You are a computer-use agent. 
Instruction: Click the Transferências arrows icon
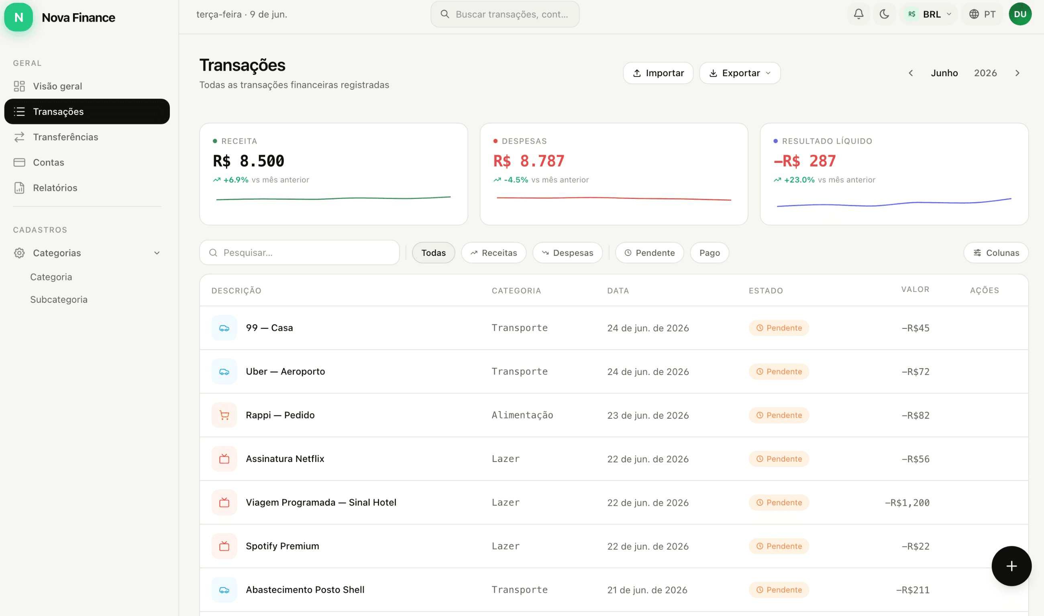tap(19, 137)
